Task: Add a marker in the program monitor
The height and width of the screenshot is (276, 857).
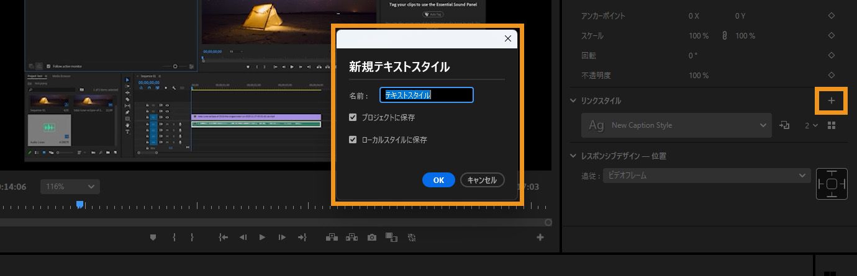Action: point(153,237)
